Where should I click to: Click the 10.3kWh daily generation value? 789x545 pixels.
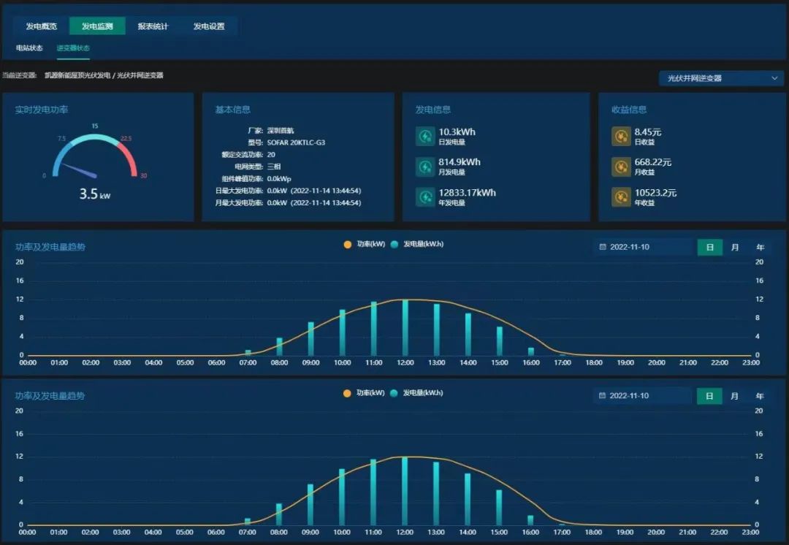pyautogui.click(x=457, y=132)
